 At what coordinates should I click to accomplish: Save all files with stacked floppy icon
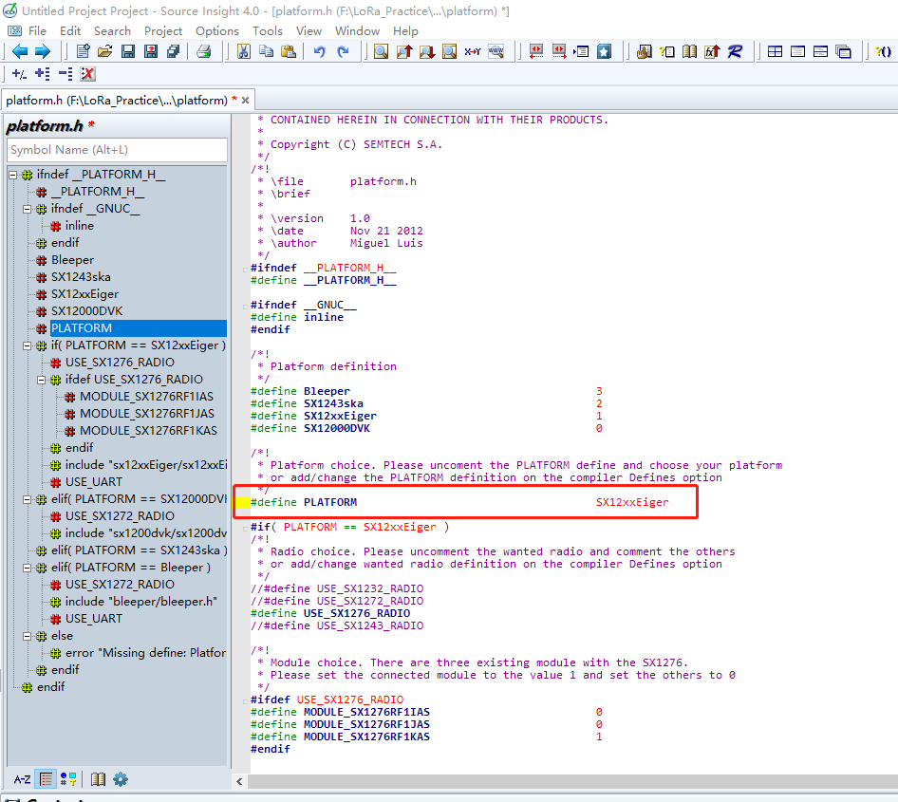tap(174, 51)
